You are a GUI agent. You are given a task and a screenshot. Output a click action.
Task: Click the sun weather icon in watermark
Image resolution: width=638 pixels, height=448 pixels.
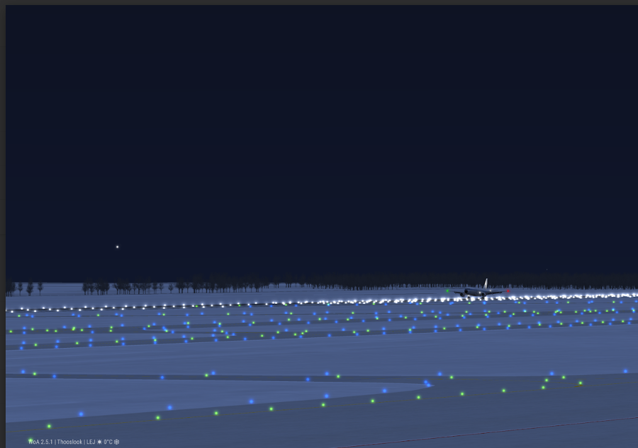[99, 442]
